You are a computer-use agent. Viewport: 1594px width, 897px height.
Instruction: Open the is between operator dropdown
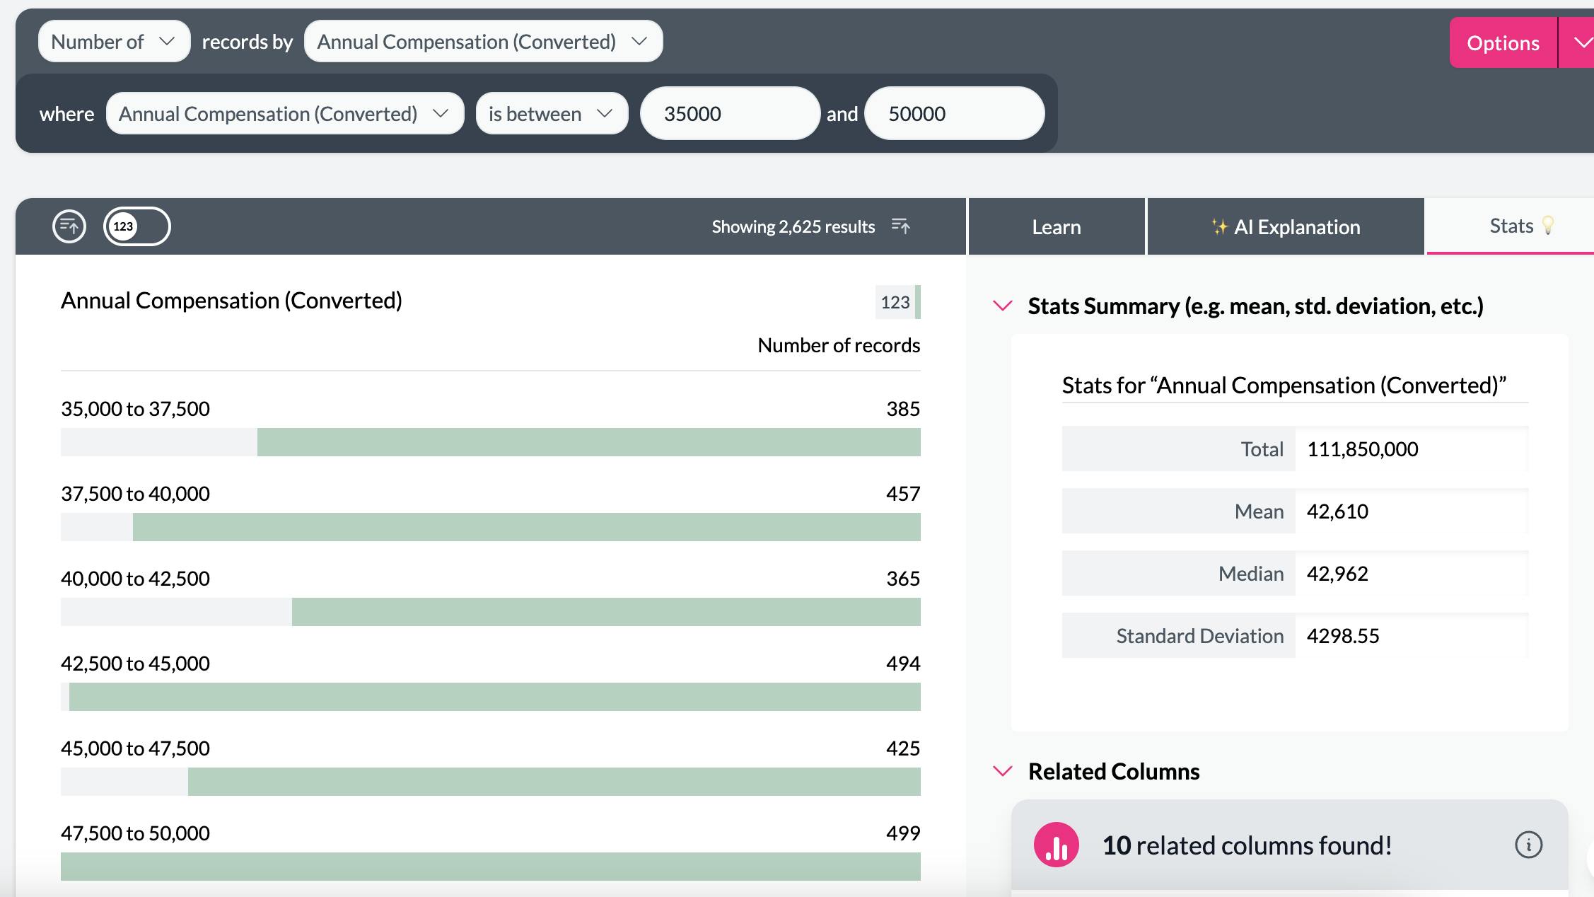click(552, 114)
